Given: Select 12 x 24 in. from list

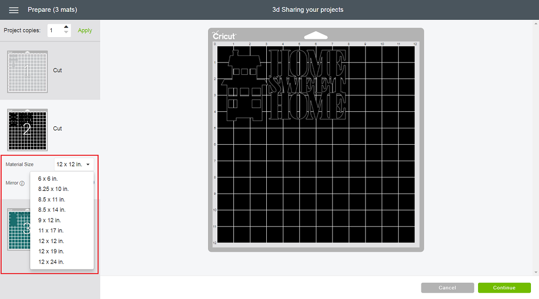Looking at the screenshot, I should click(x=51, y=262).
